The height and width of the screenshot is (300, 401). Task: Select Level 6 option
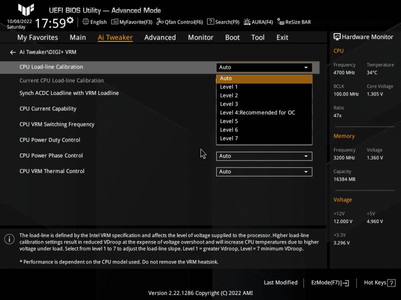[264, 130]
